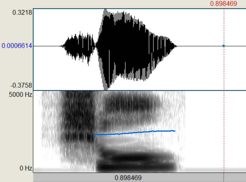Click the start of the blue pitch contour
246x182 pixels.
[95, 135]
